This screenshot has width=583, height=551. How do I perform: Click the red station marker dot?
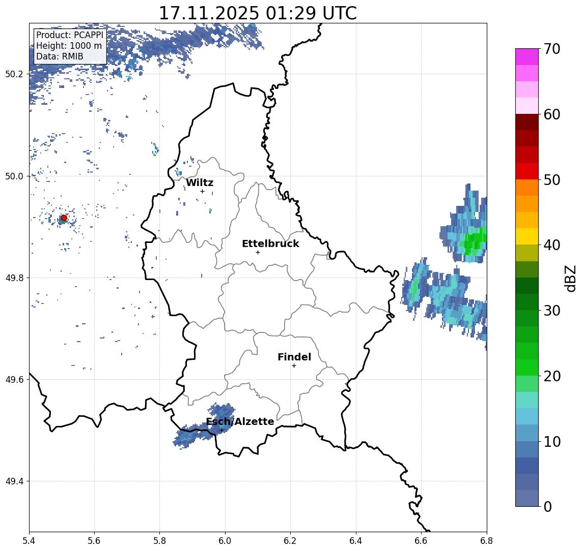click(64, 218)
